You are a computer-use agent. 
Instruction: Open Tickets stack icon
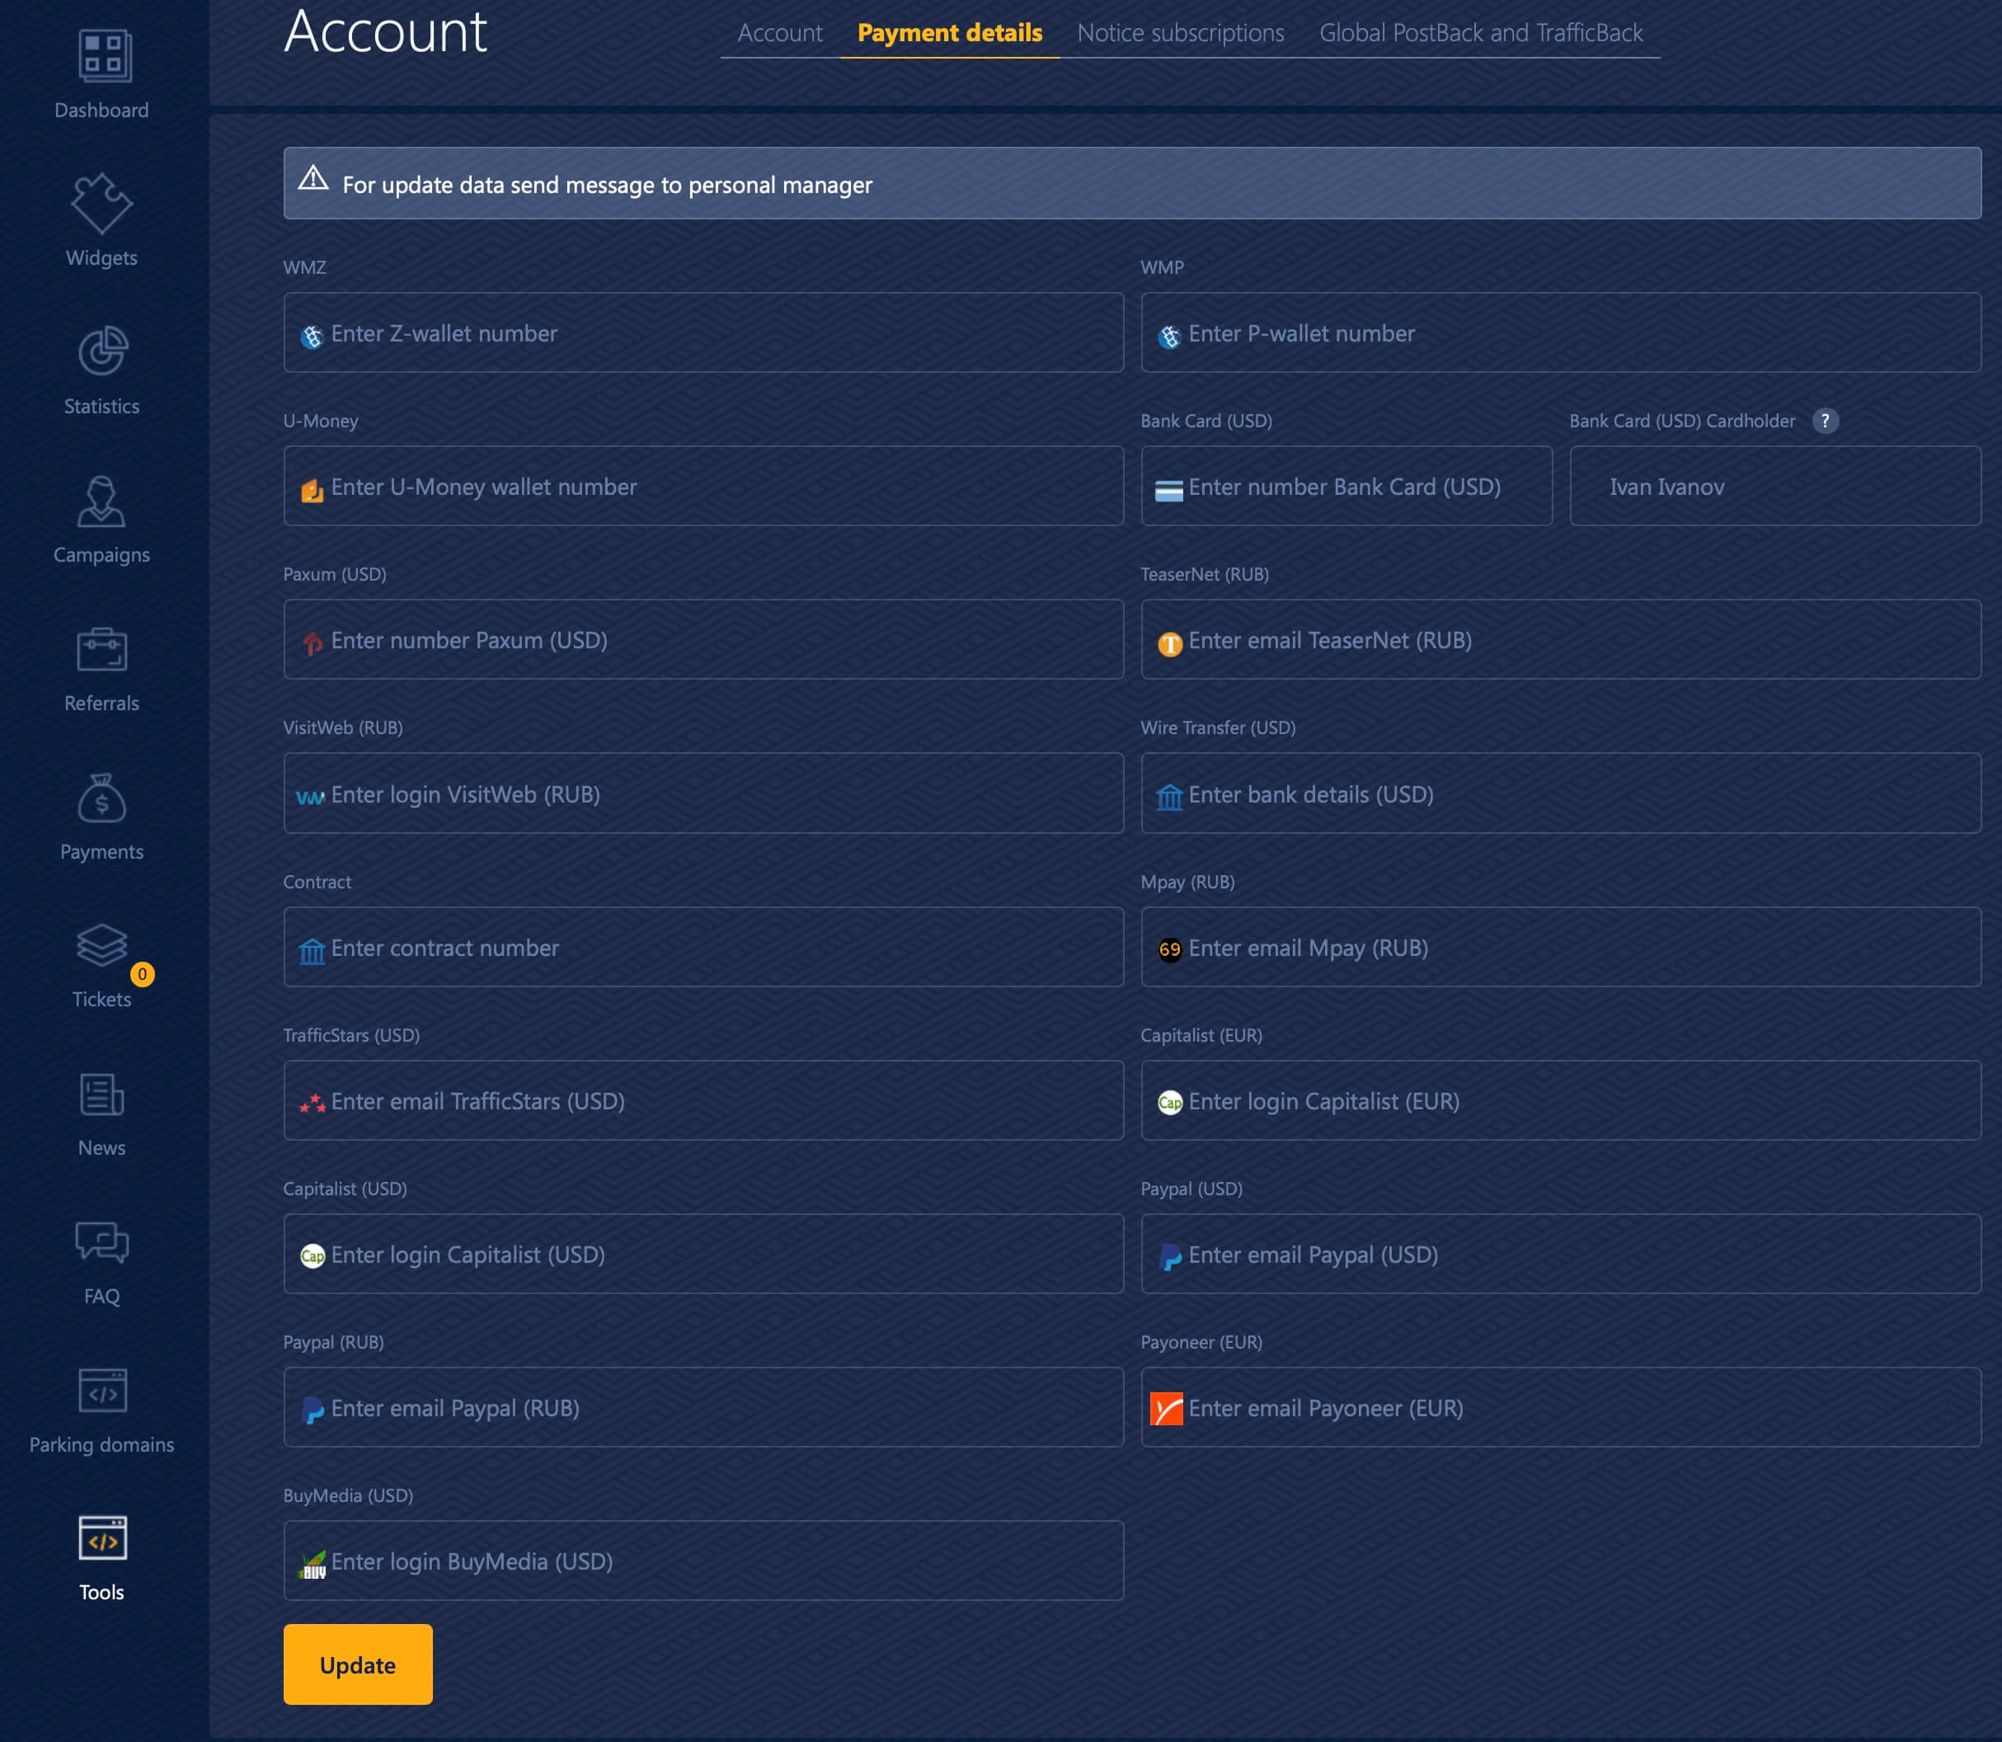pos(102,946)
